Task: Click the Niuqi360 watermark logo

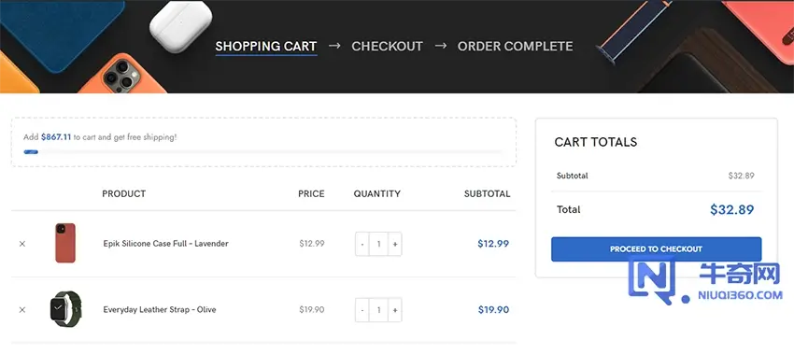Action: (x=705, y=280)
